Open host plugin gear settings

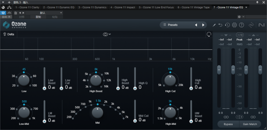[239, 17]
